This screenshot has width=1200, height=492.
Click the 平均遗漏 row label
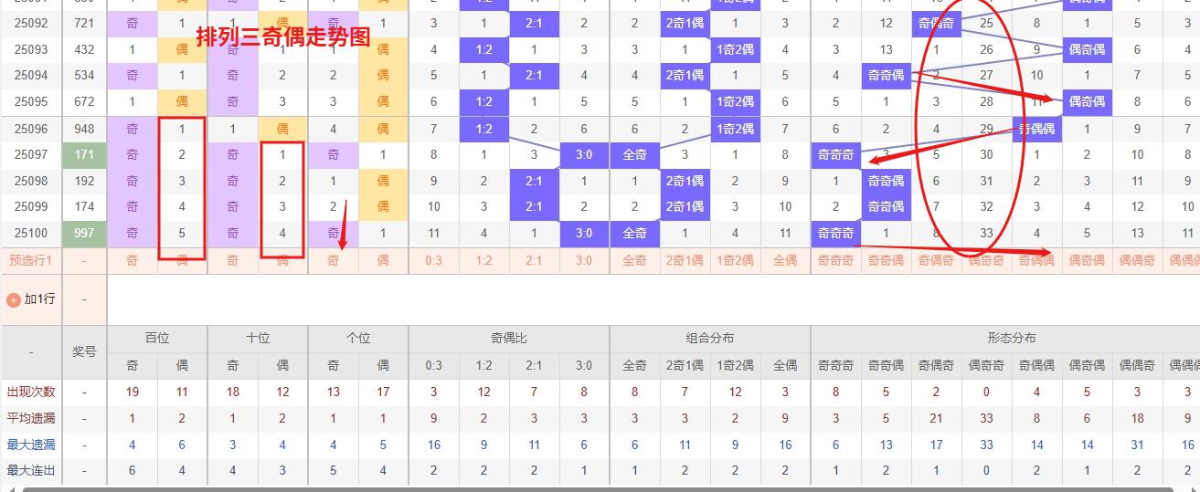[x=31, y=418]
